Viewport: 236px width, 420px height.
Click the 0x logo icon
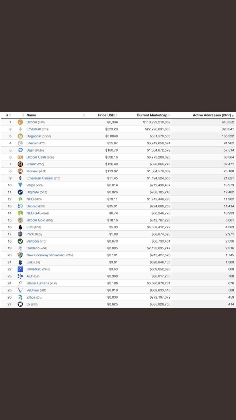point(20,304)
